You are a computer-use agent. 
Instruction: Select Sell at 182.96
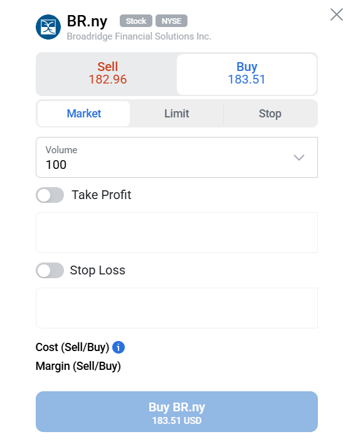click(x=107, y=73)
